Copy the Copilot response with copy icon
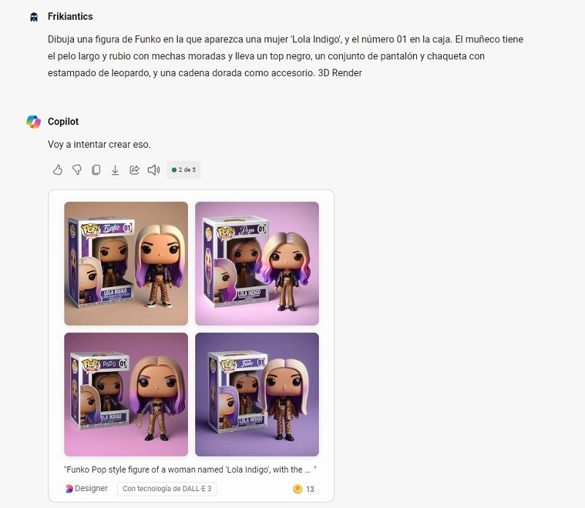585x508 pixels. [96, 170]
